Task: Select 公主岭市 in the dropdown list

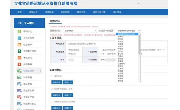Action: tap(121, 64)
